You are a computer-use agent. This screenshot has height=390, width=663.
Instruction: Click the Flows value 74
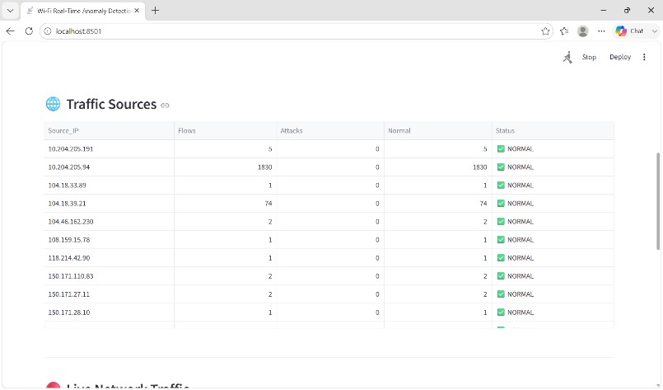pos(268,204)
